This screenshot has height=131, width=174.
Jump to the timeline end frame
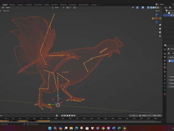[74, 116]
